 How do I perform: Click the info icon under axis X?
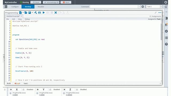10,93
